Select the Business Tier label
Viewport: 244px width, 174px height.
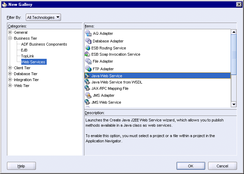25,38
